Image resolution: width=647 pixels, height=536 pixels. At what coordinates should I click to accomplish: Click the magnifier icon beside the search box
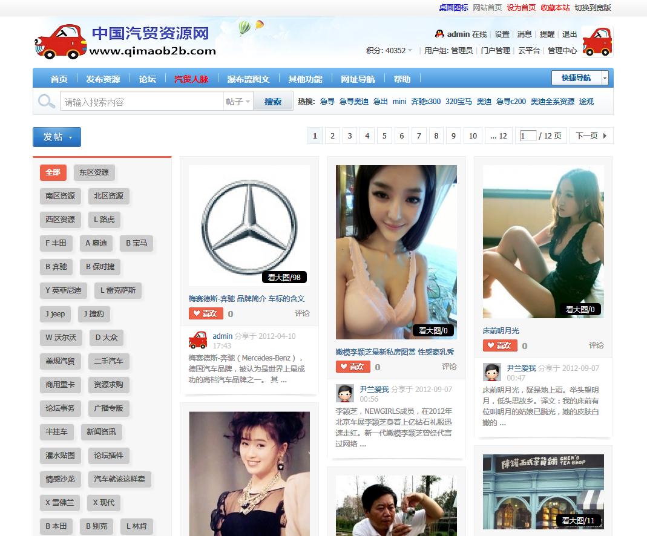click(x=46, y=100)
